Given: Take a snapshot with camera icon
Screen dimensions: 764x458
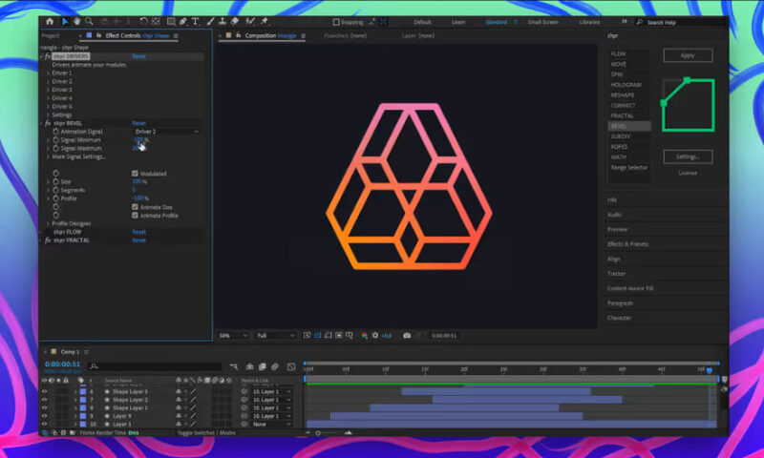Looking at the screenshot, I should coord(407,336).
